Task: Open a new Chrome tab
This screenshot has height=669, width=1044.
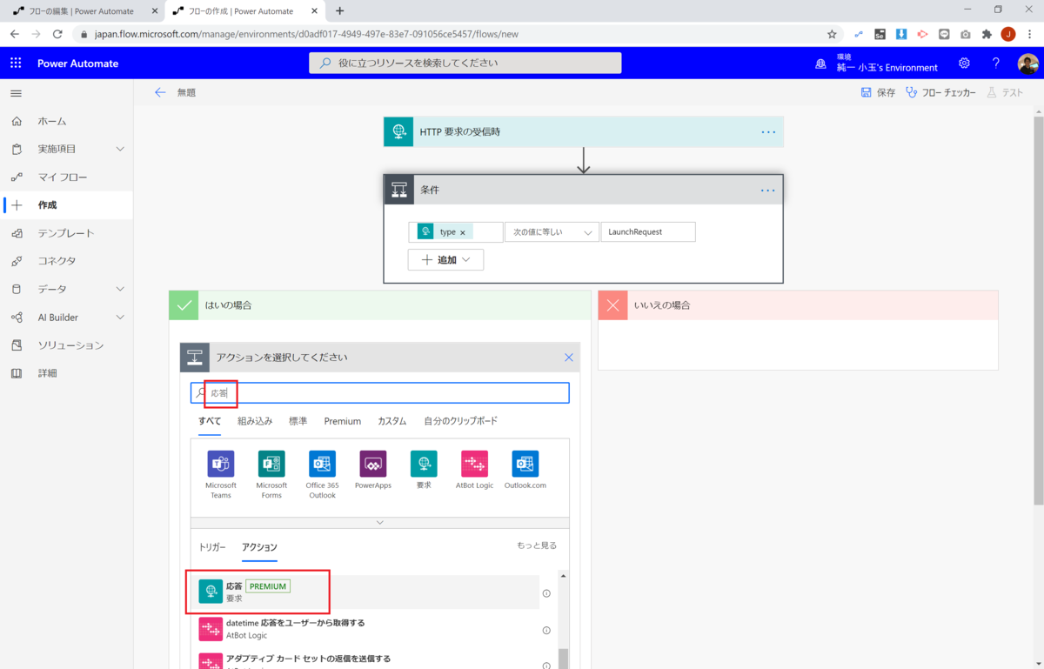Action: click(x=340, y=10)
